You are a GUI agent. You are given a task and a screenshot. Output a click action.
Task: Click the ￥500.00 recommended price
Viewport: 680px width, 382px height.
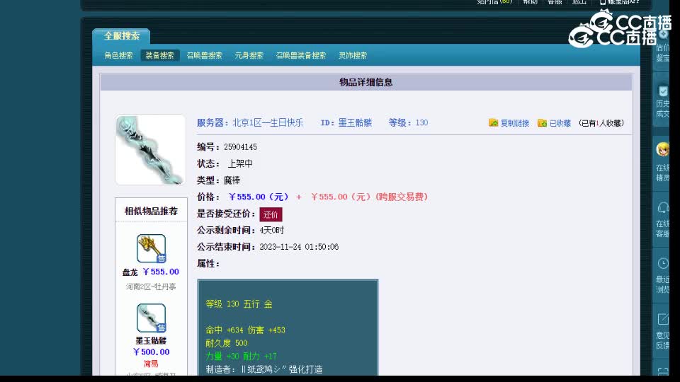(x=151, y=352)
